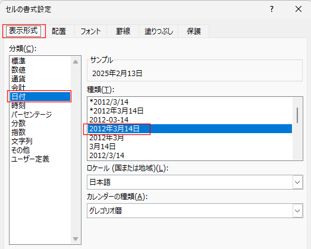Close the セルの書式設定 dialog
Viewport: 311px width, 249px height.
[x=299, y=9]
